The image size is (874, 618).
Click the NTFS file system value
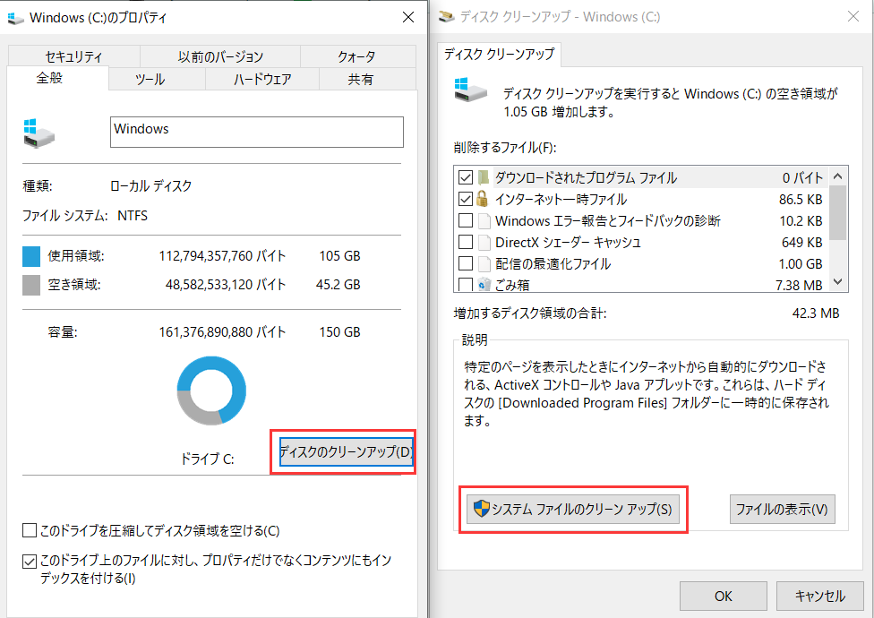[133, 216]
